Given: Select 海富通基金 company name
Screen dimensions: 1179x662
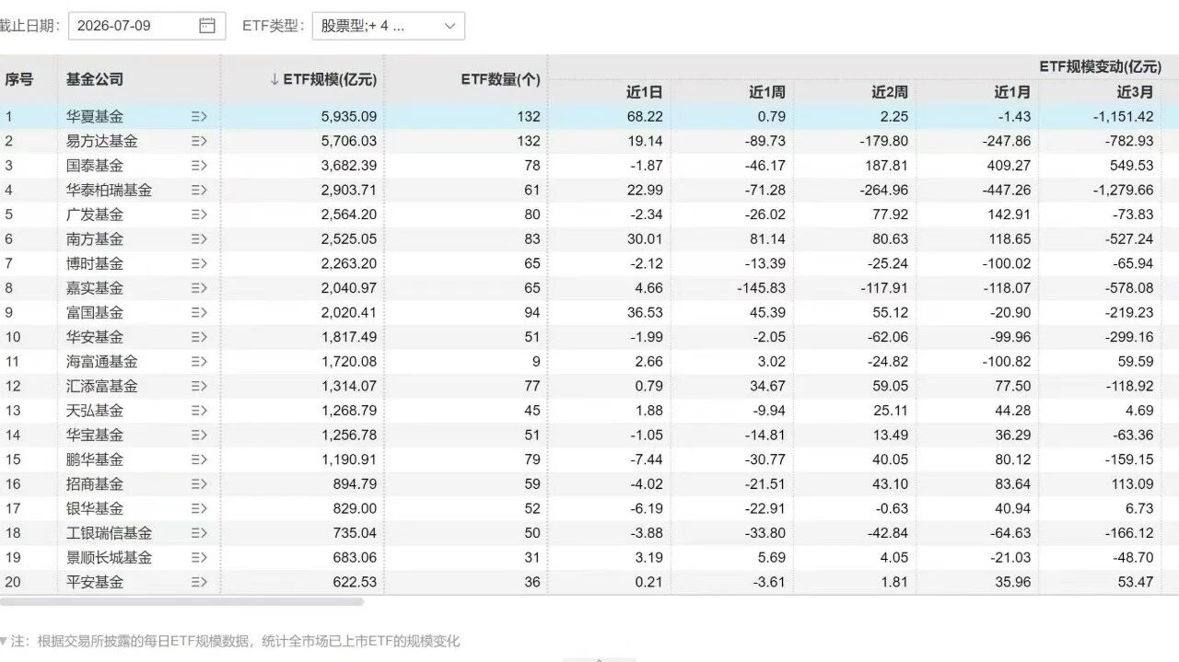Looking at the screenshot, I should (x=101, y=362).
